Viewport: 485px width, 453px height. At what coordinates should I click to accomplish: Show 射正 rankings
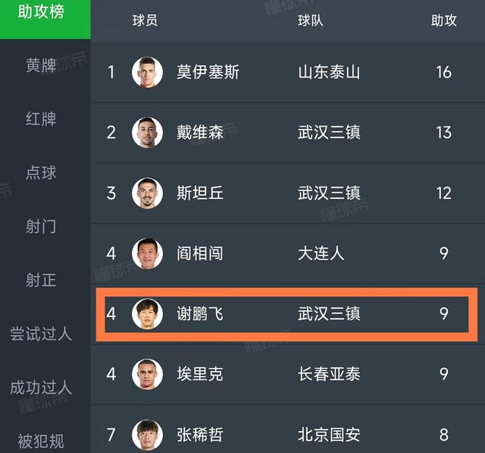[x=41, y=280]
